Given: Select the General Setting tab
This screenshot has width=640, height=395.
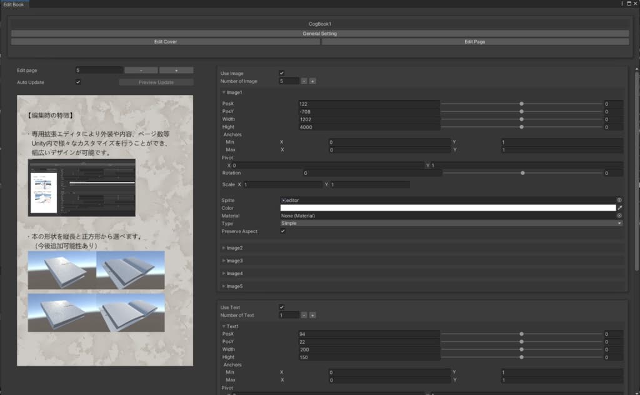Looking at the screenshot, I should (x=319, y=34).
